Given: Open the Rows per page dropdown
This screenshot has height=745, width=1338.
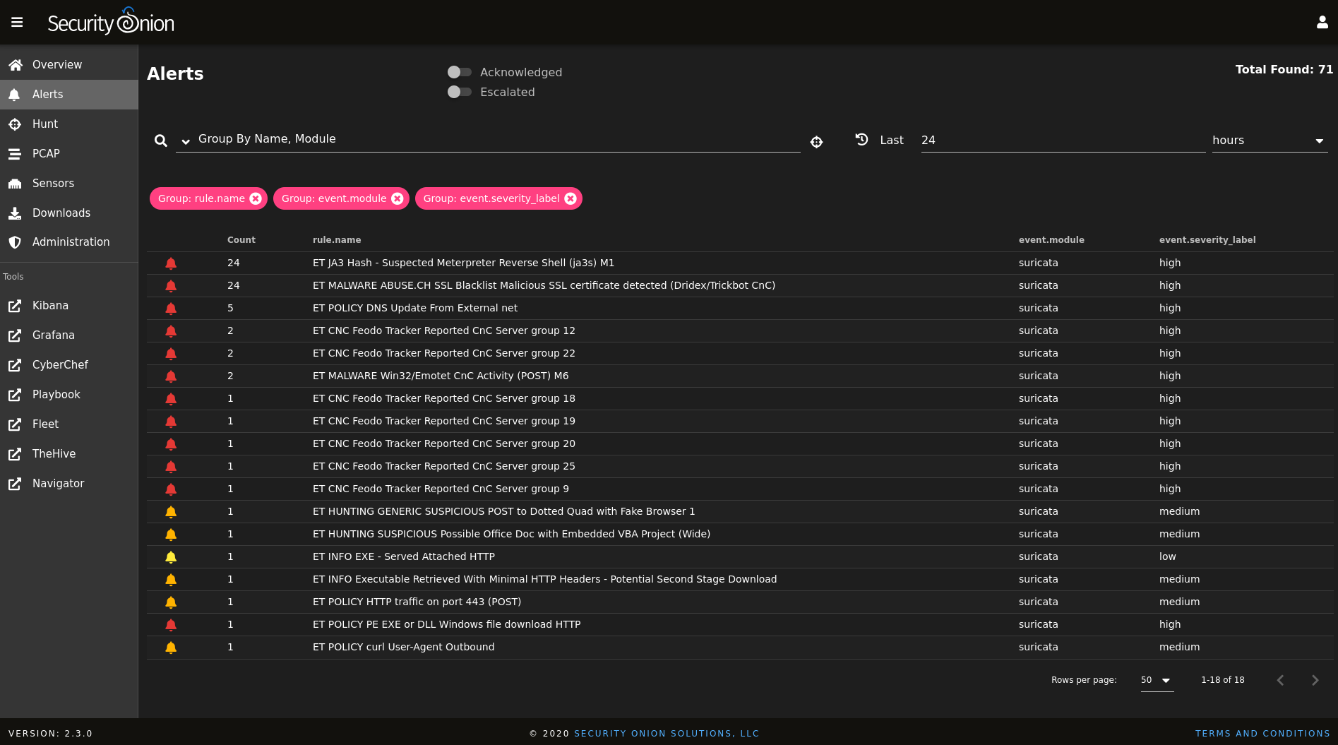Looking at the screenshot, I should pos(1156,680).
